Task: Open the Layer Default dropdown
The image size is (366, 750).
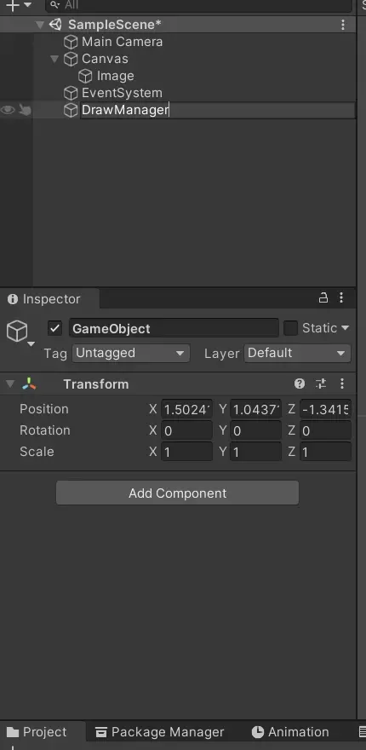Action: (x=297, y=354)
